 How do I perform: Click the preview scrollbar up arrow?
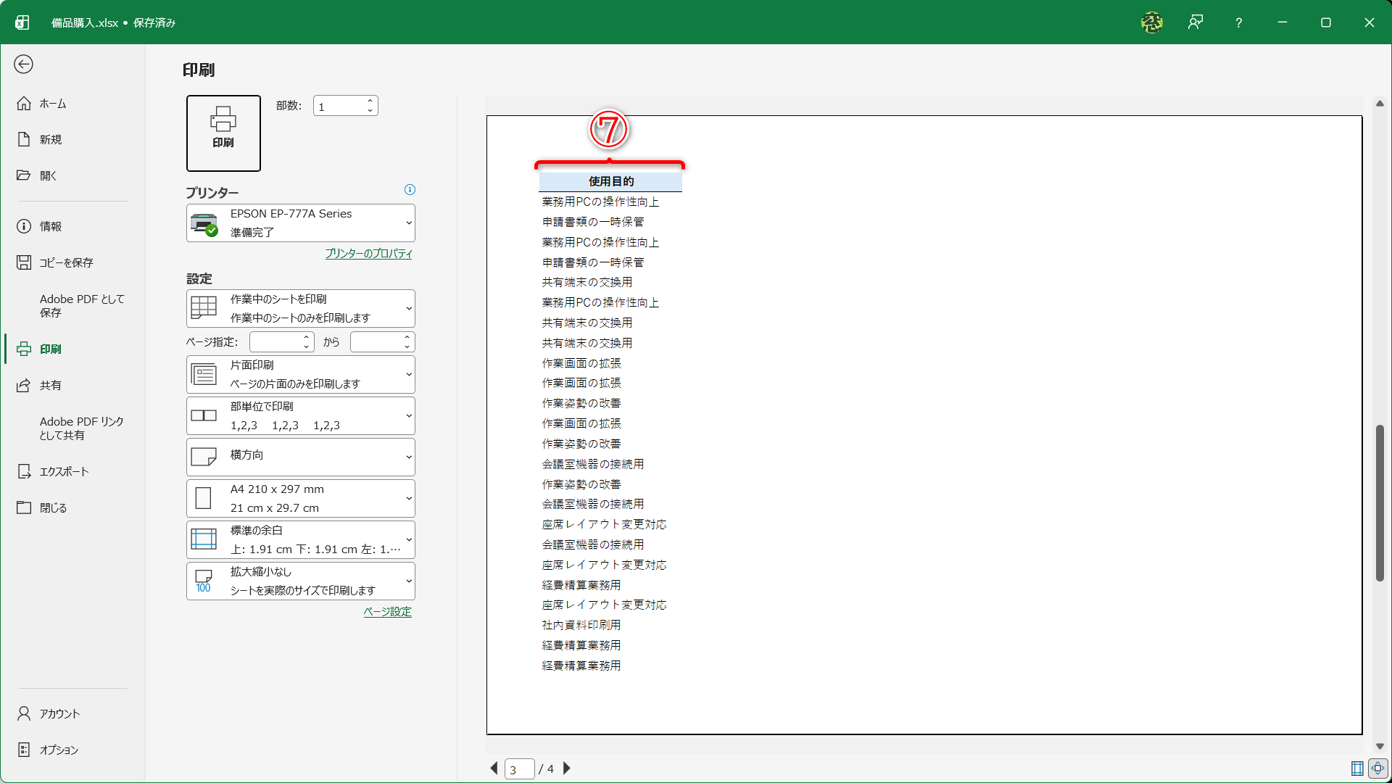tap(1380, 104)
